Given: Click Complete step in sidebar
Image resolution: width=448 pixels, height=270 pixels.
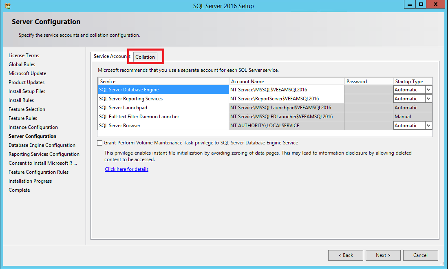Looking at the screenshot, I should coord(19,190).
